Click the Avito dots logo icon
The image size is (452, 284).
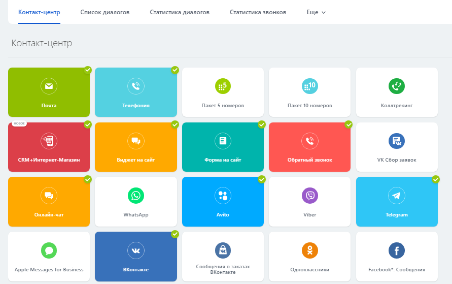click(x=223, y=196)
